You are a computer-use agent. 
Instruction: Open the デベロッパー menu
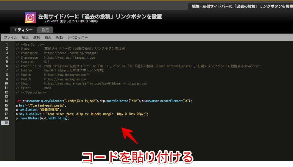pyautogui.click(x=77, y=38)
